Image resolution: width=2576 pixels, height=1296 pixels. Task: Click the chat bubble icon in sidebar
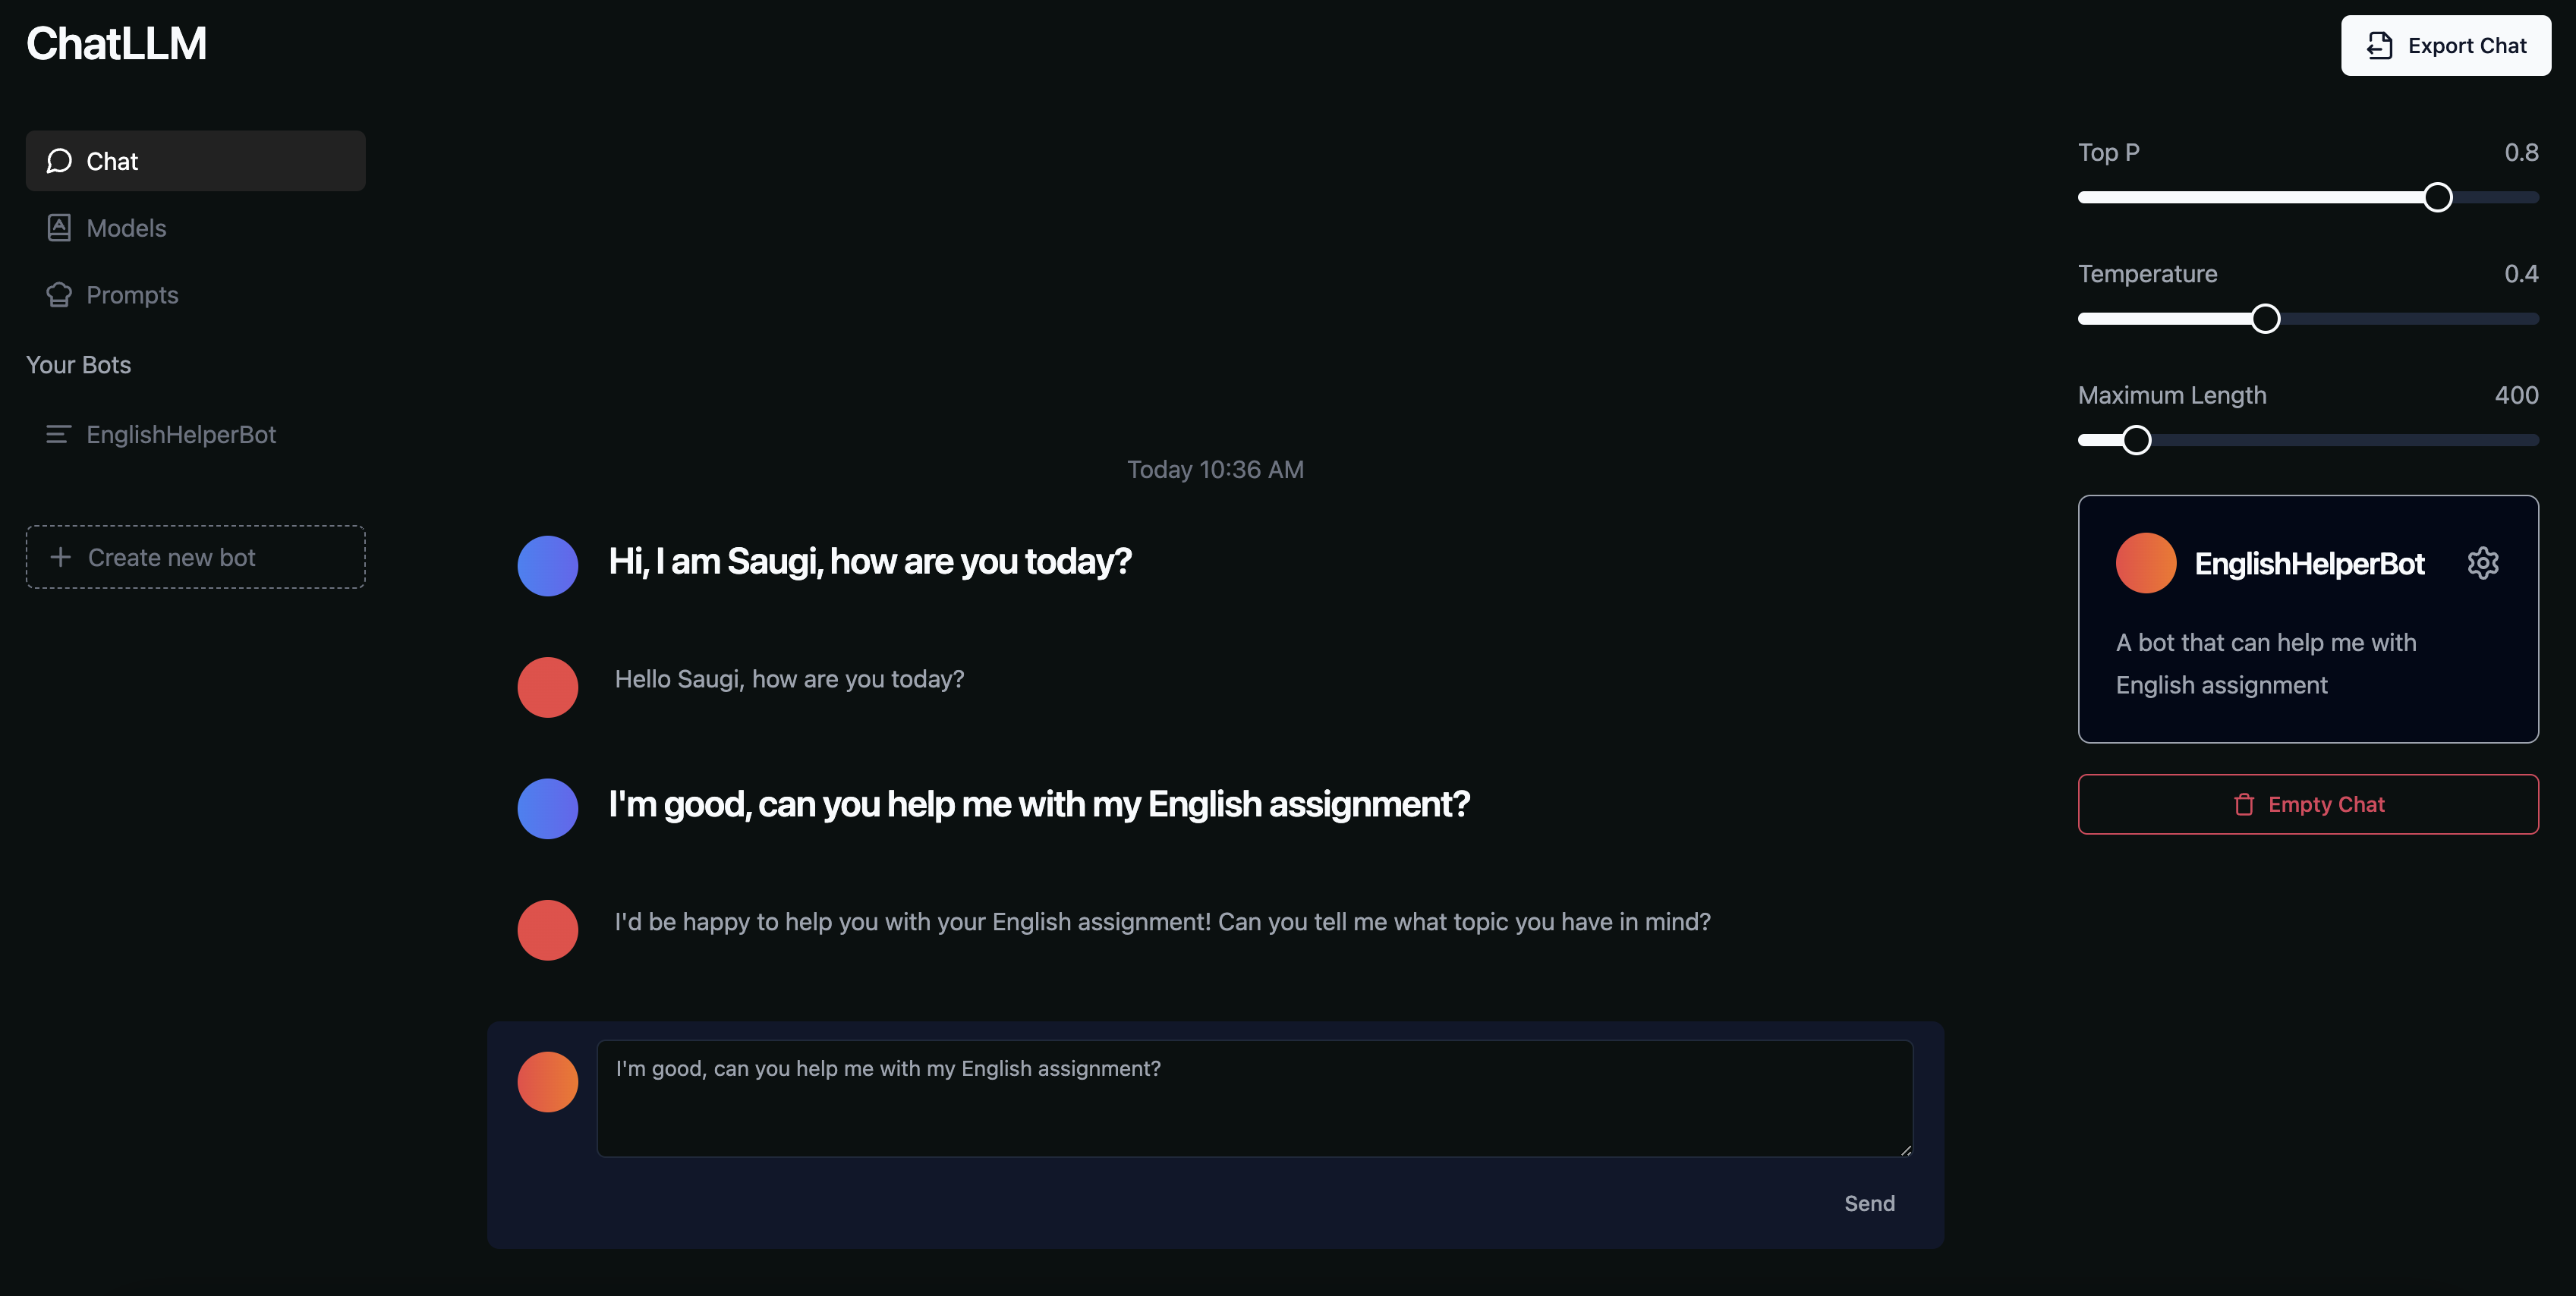[59, 161]
